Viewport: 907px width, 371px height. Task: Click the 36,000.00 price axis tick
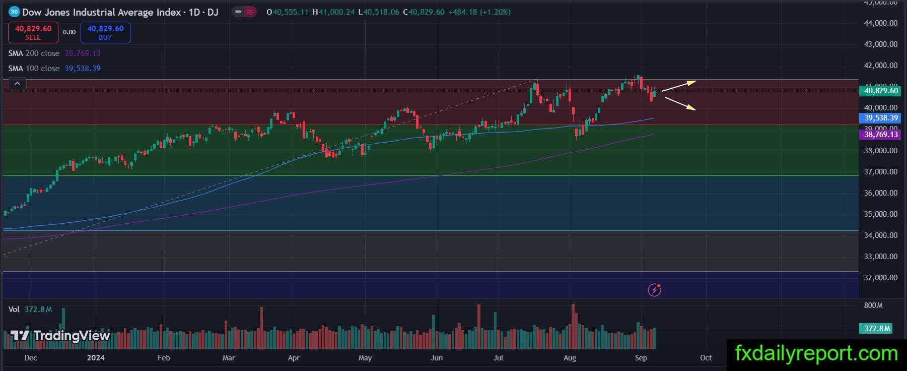tap(881, 193)
